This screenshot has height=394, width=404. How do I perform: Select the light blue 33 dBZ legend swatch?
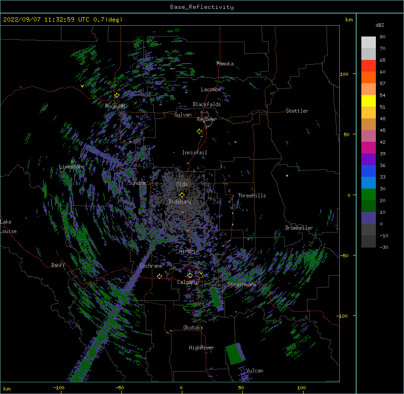click(368, 183)
